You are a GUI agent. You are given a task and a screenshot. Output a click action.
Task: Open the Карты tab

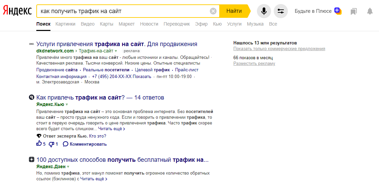coord(107,24)
